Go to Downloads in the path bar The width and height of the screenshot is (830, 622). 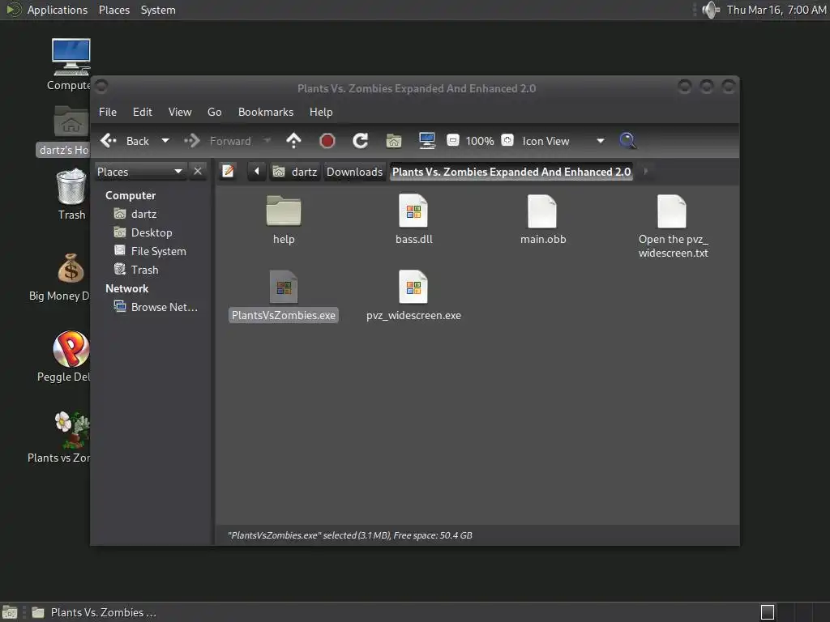pos(355,172)
